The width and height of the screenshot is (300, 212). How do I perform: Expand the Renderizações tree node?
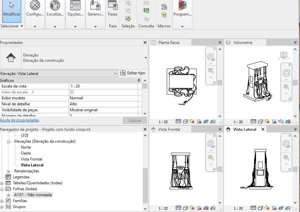pyautogui.click(x=8, y=171)
